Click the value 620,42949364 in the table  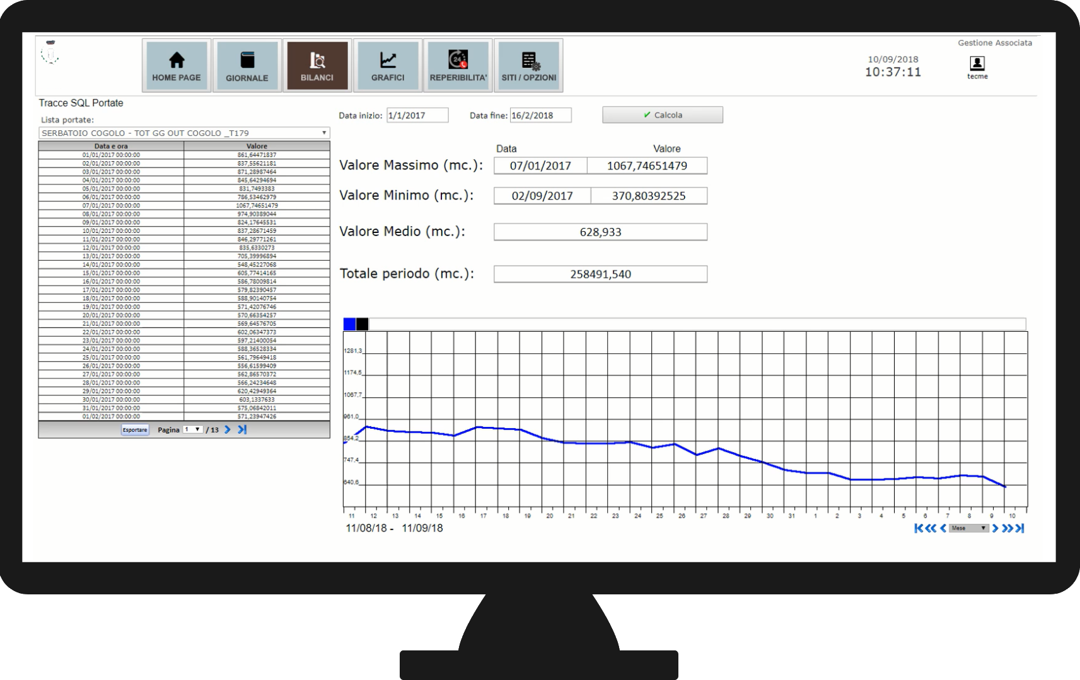coord(257,391)
